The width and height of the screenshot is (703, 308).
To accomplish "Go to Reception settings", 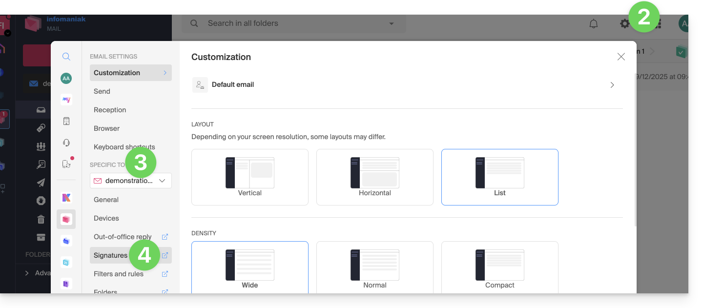I will [x=110, y=110].
